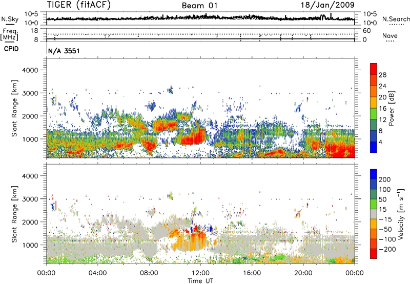Select the N.Sky label
This screenshot has width=410, height=284.
(x=10, y=19)
